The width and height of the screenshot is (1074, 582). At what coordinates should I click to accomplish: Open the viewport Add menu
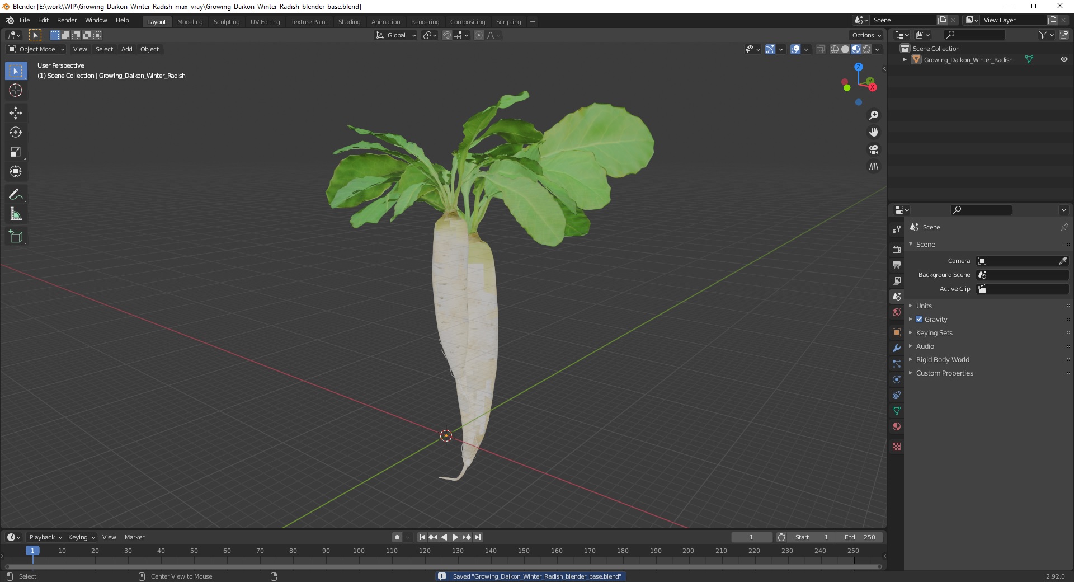click(127, 49)
